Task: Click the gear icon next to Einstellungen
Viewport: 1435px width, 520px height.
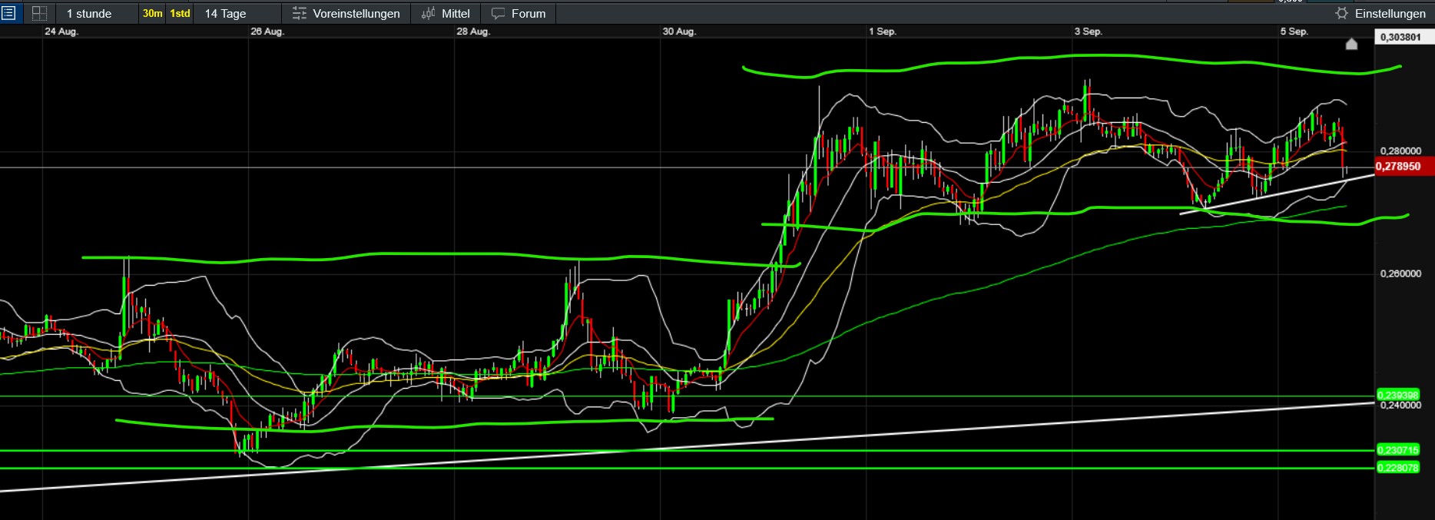Action: 1341,14
